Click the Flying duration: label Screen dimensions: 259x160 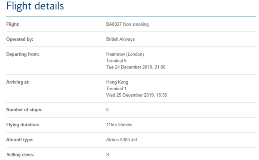point(23,124)
